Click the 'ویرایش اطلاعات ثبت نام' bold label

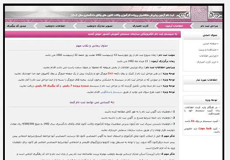[160, 67]
